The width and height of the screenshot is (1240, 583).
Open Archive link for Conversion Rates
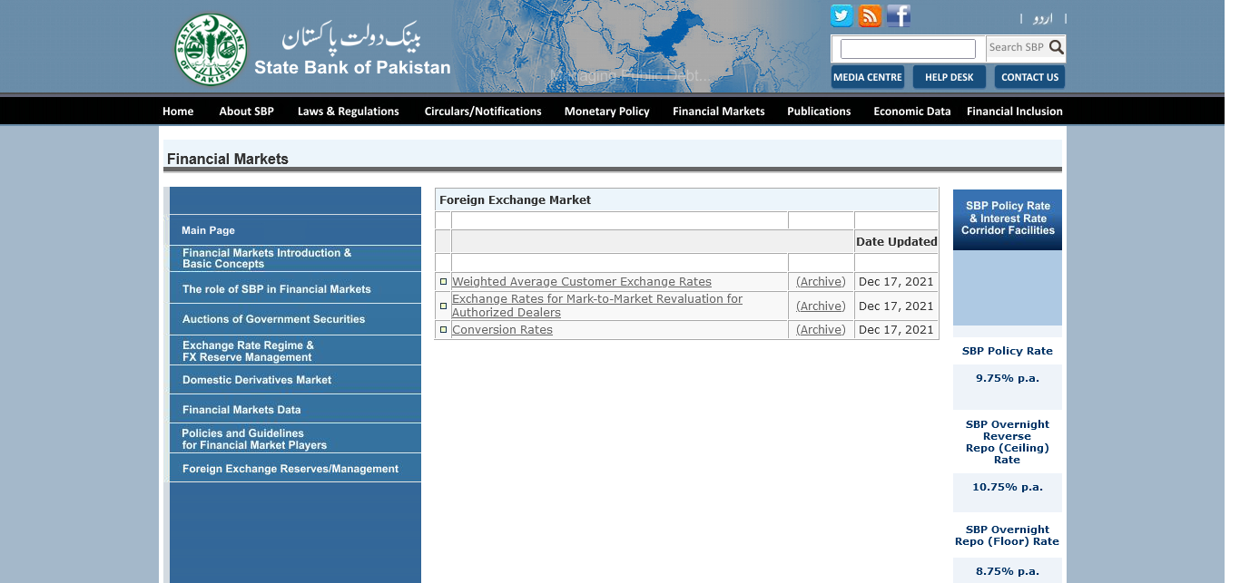tap(821, 330)
